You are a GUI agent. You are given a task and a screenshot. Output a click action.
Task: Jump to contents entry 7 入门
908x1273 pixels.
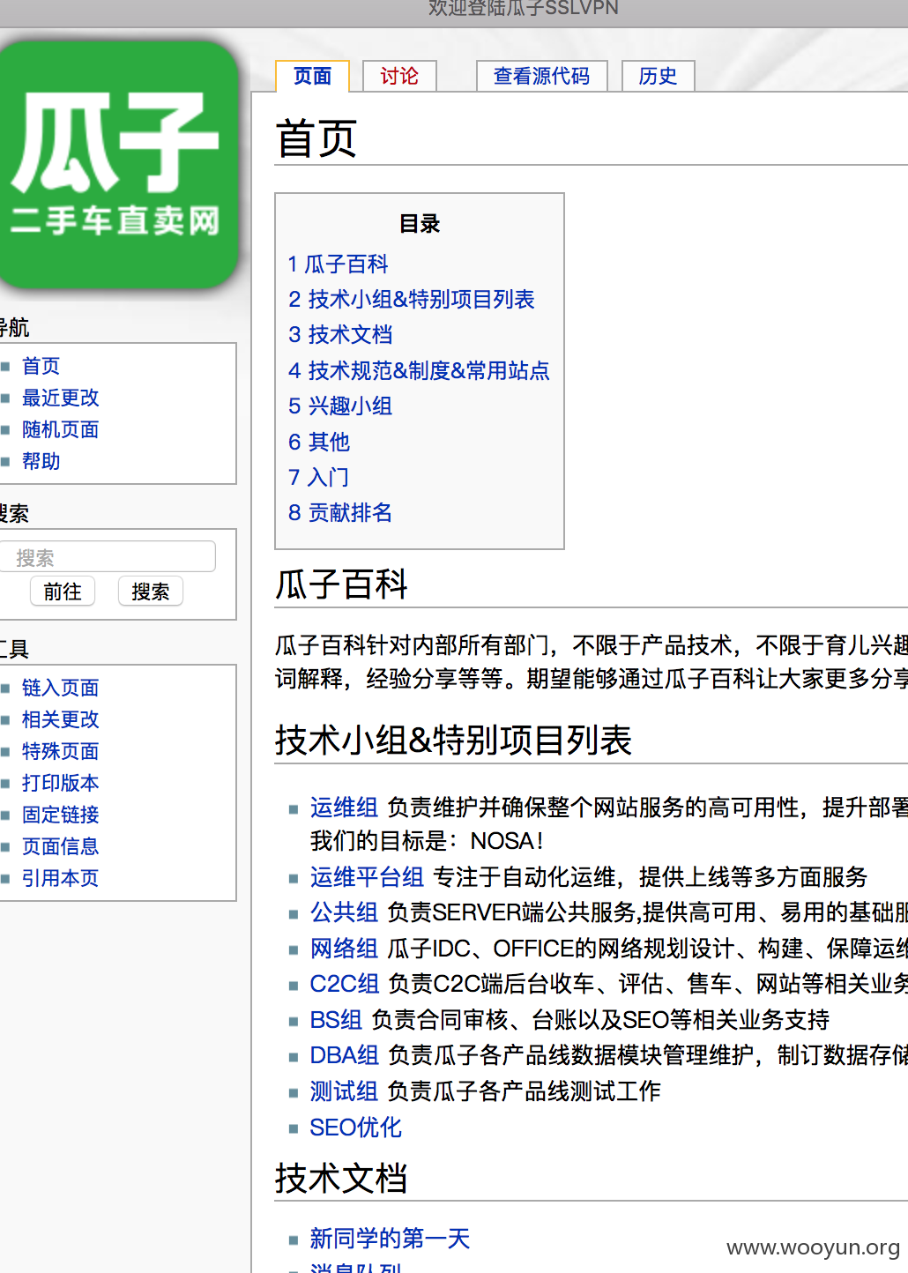[319, 477]
